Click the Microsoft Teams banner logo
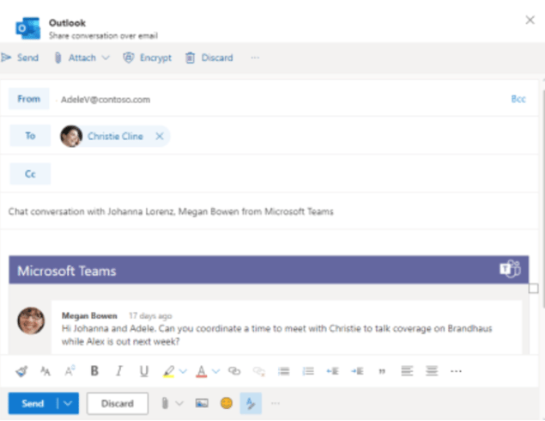 tap(511, 269)
